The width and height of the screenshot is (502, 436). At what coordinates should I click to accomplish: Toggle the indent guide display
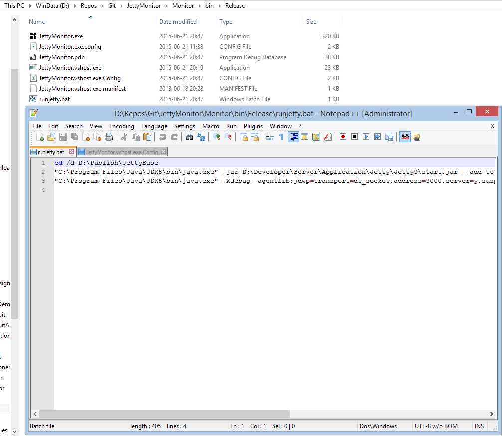[x=293, y=137]
